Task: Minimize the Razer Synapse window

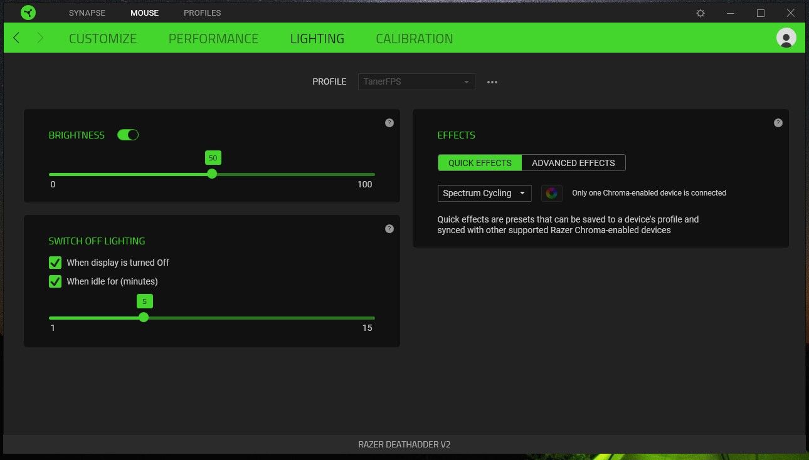Action: (x=731, y=13)
